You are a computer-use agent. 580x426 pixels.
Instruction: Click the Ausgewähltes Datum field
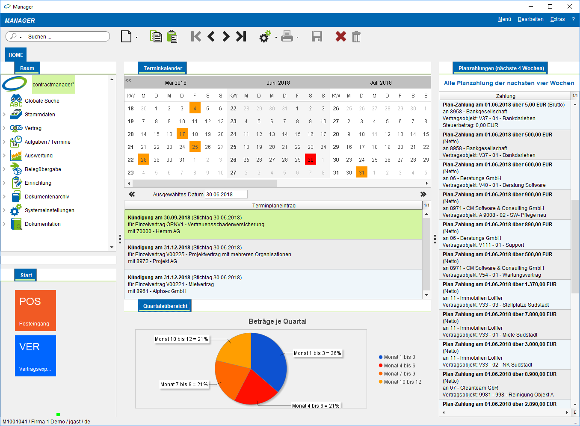(x=226, y=194)
